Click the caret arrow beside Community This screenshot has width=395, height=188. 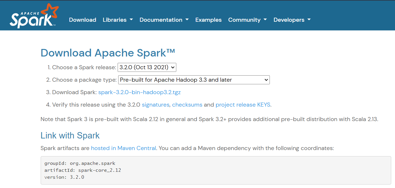click(265, 20)
